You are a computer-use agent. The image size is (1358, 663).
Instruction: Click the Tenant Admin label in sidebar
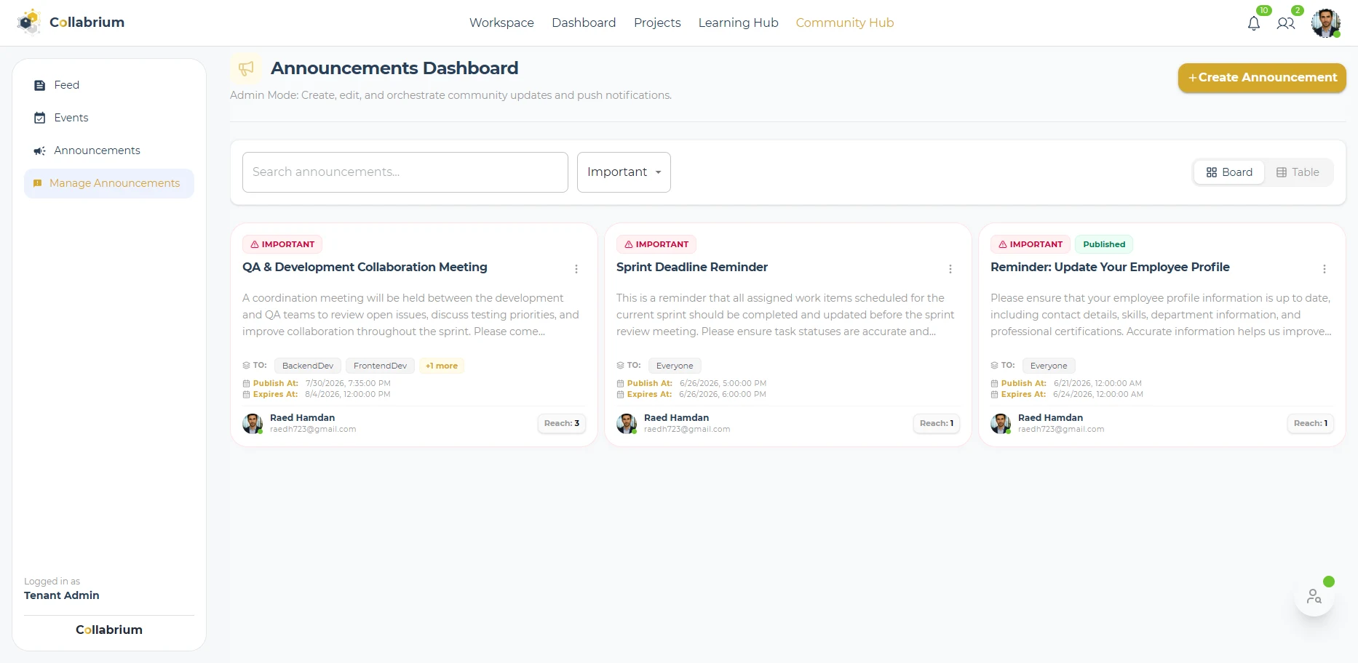tap(62, 595)
